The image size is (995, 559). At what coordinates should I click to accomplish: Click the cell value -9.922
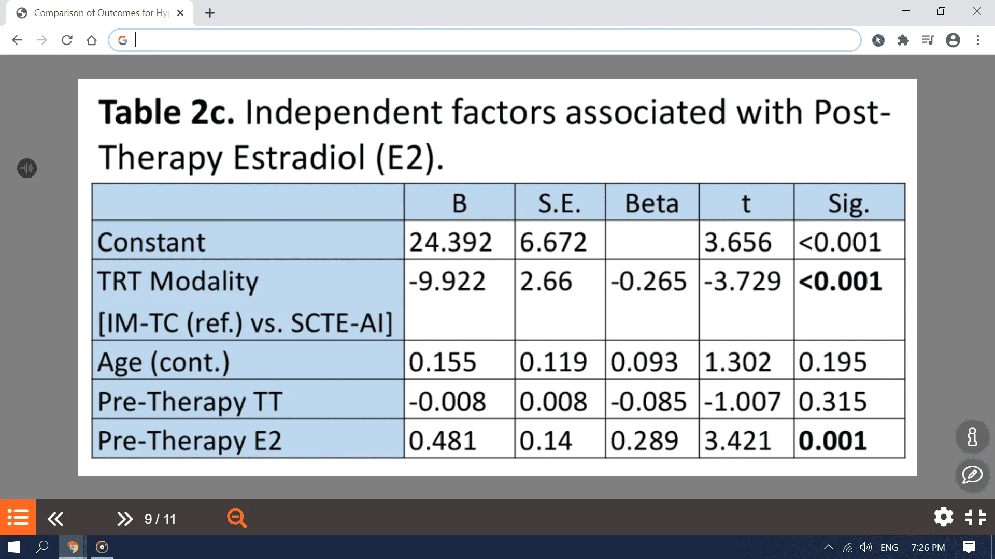[x=447, y=282]
